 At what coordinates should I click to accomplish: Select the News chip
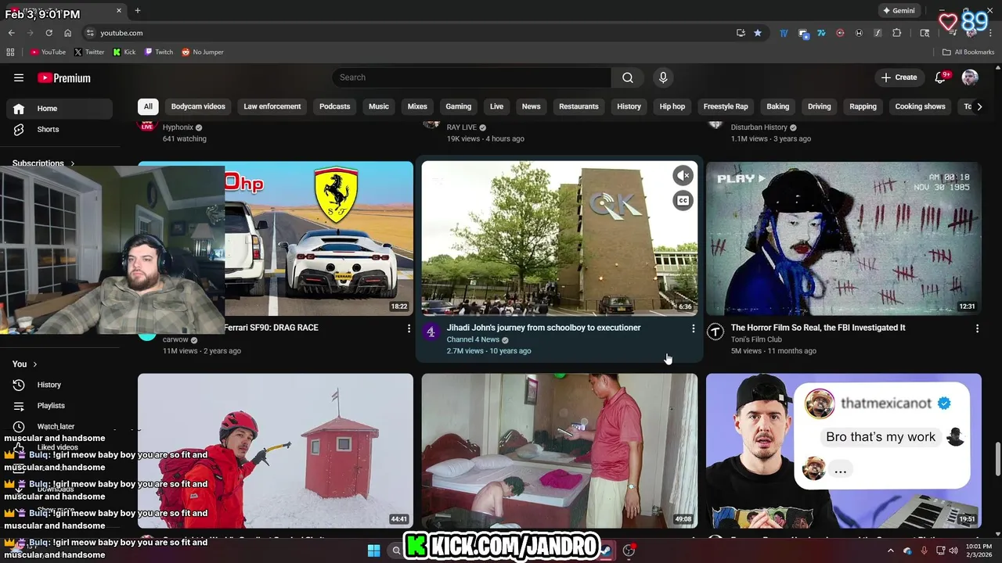click(x=532, y=106)
